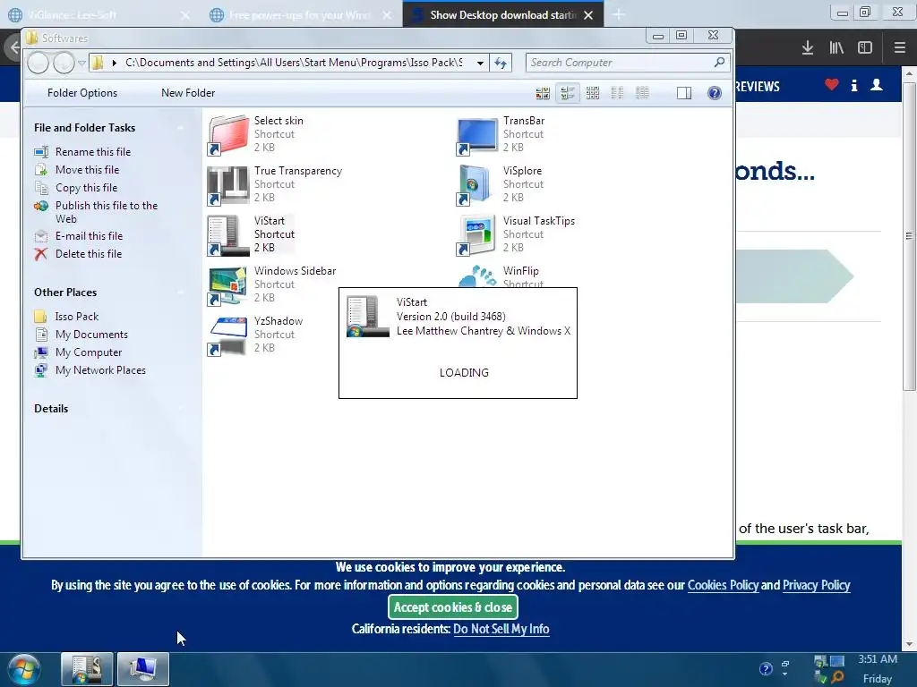Switch to extra large icons view
Viewport: 917px width, 687px height.
[x=543, y=93]
